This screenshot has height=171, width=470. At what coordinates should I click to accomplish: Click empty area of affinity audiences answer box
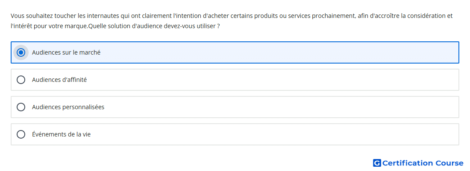coord(270,80)
